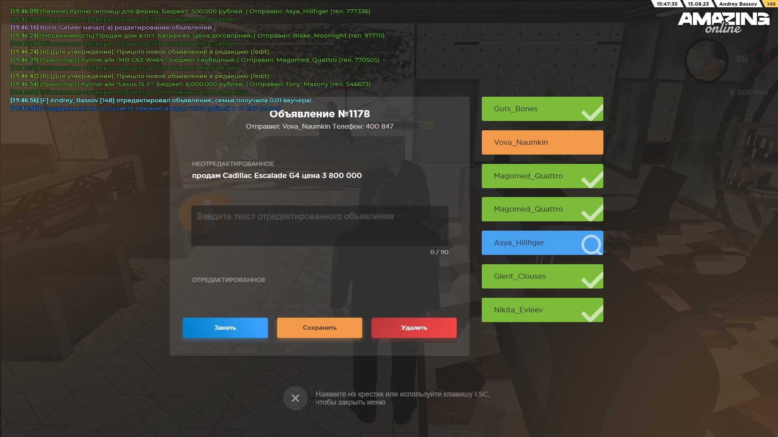Viewport: 778px width, 437px height.
Task: Click the X close menu icon
Action: 295,398
